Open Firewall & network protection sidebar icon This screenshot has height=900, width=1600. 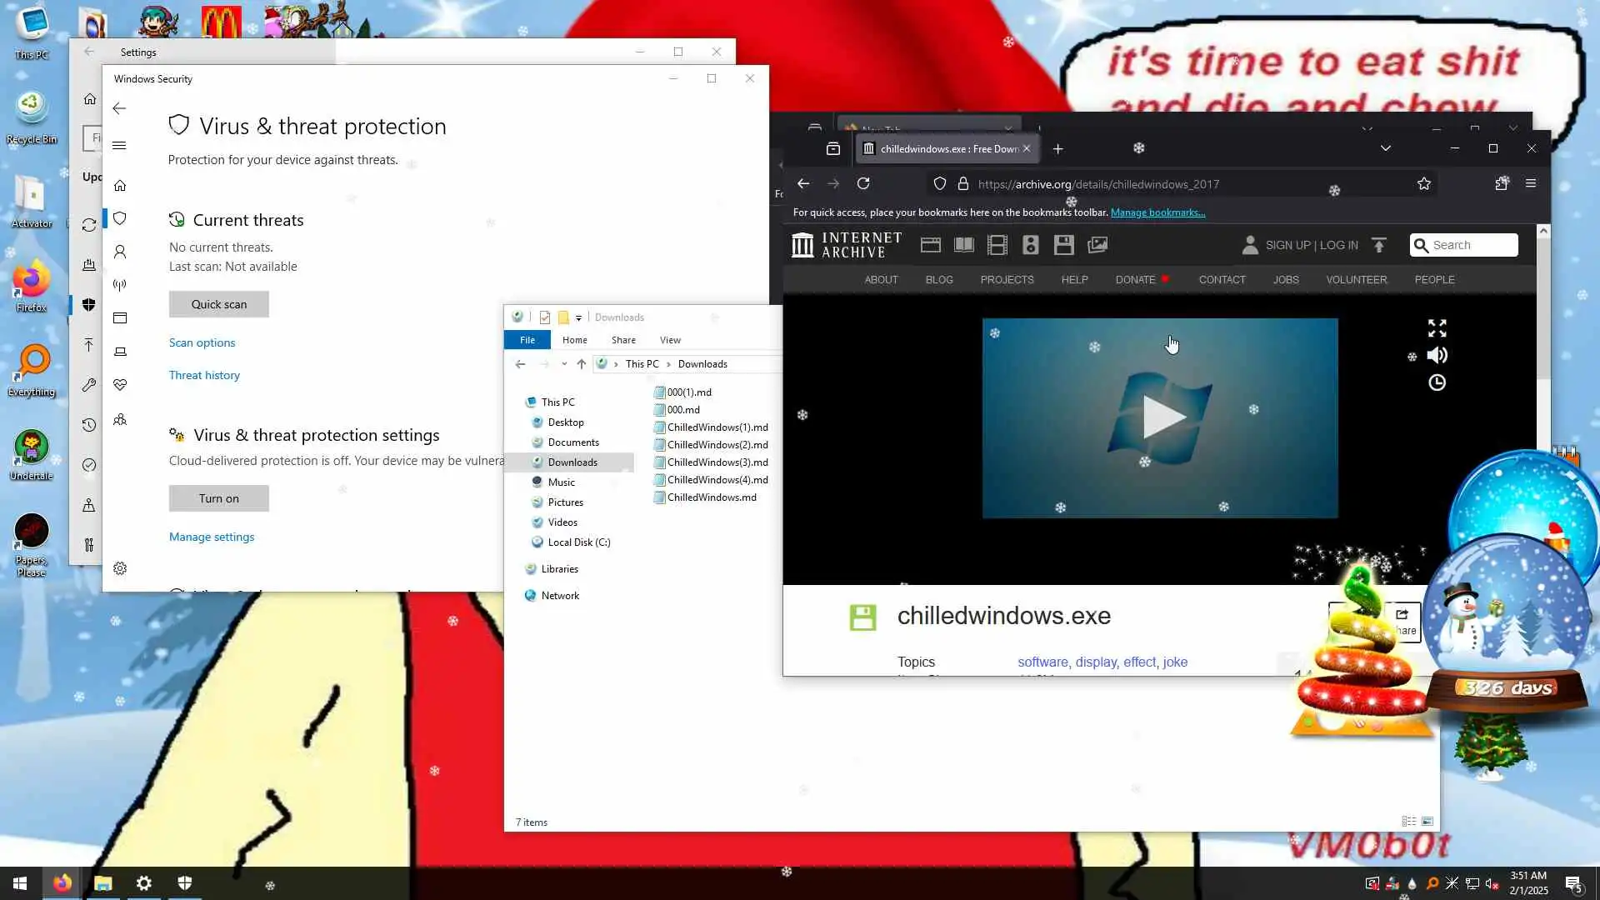point(120,285)
